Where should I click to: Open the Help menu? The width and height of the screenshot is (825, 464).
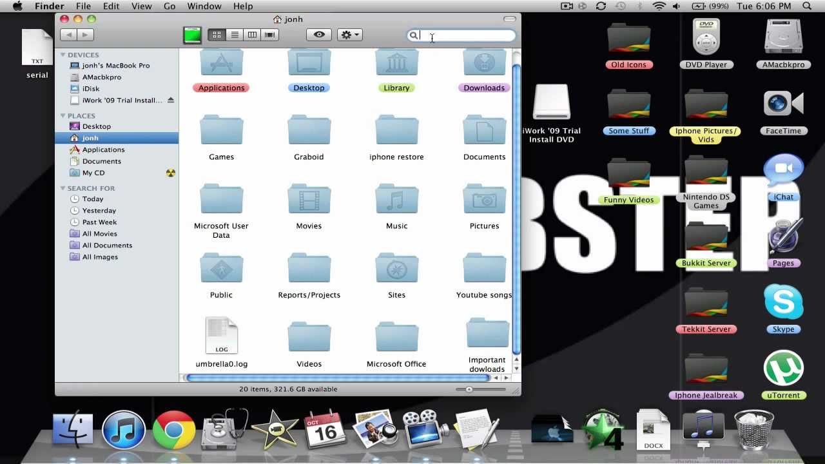[243, 6]
